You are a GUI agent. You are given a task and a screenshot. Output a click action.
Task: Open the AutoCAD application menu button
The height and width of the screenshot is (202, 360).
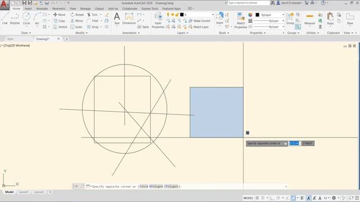(4, 4)
